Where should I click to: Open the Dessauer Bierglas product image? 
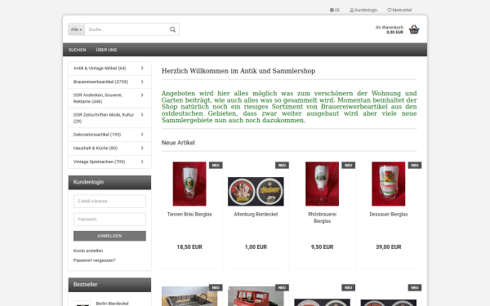click(x=389, y=184)
